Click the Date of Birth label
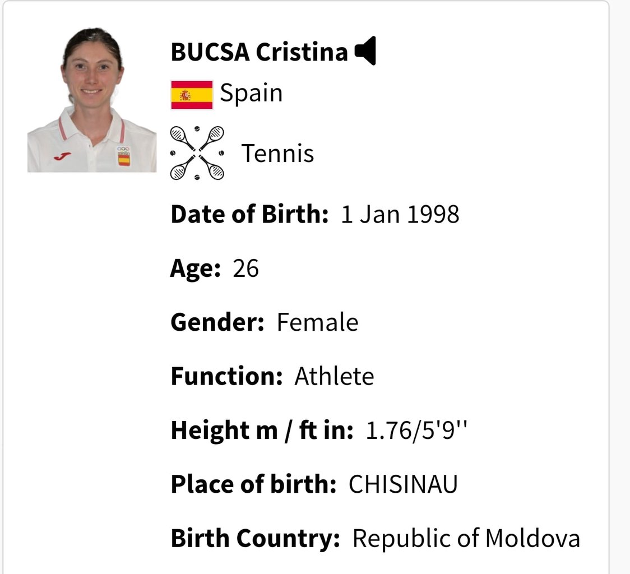This screenshot has width=630, height=574. pos(249,214)
